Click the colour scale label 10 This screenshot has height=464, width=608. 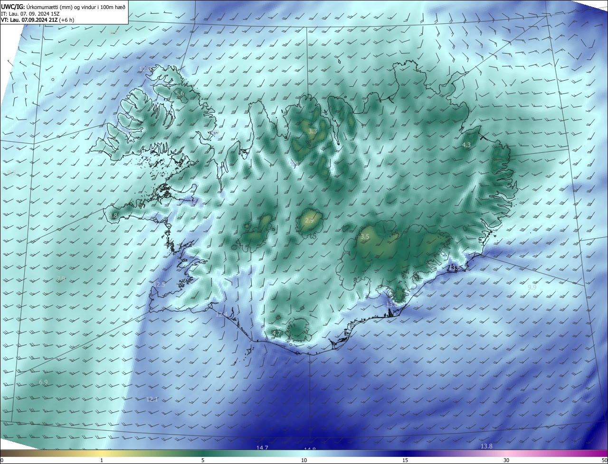tap(304, 460)
